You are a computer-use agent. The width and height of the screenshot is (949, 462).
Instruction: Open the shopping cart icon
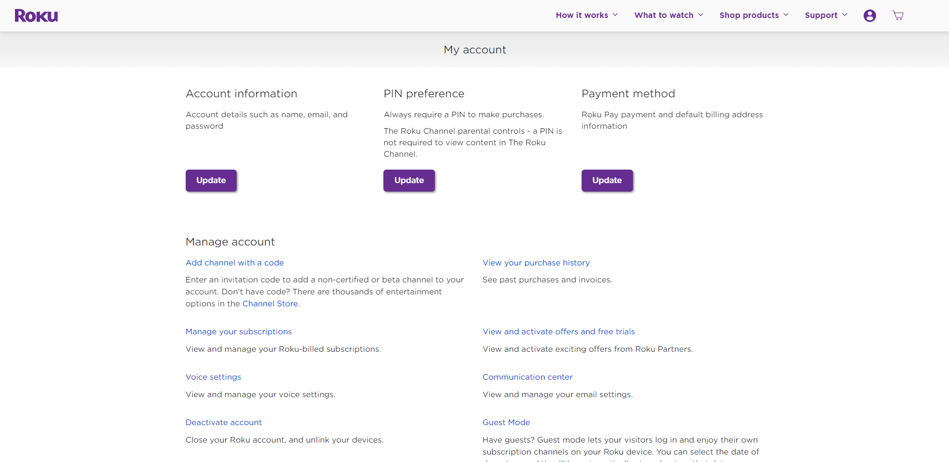(898, 15)
